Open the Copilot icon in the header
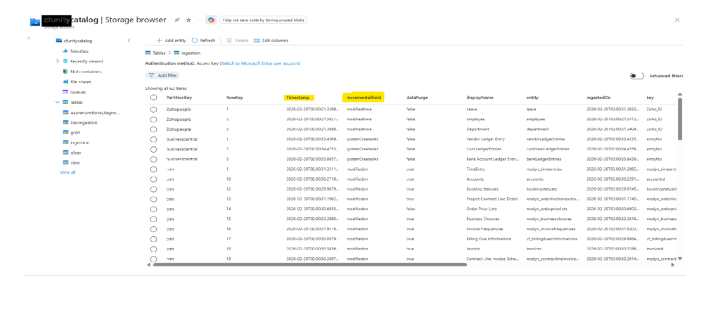 [211, 20]
